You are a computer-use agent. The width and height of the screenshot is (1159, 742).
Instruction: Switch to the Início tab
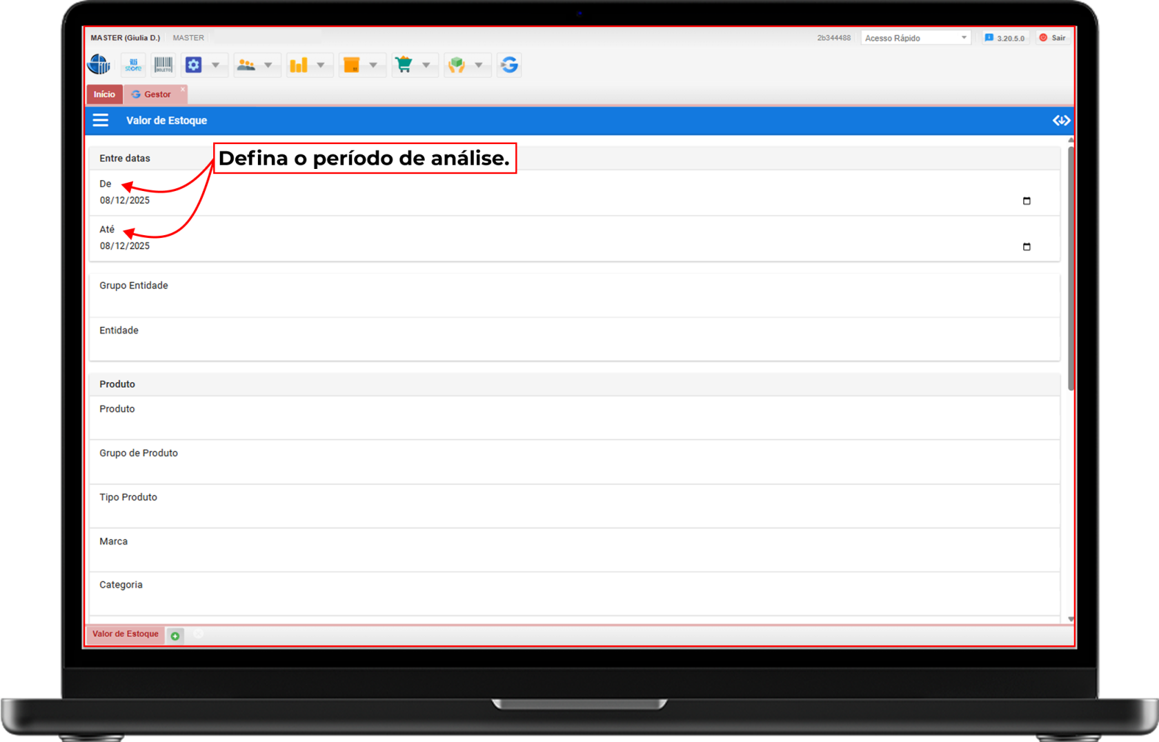pyautogui.click(x=104, y=94)
